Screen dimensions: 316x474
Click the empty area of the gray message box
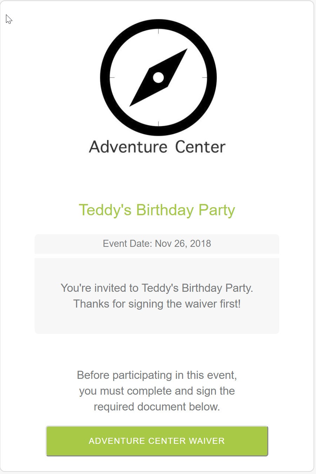pyautogui.click(x=157, y=322)
